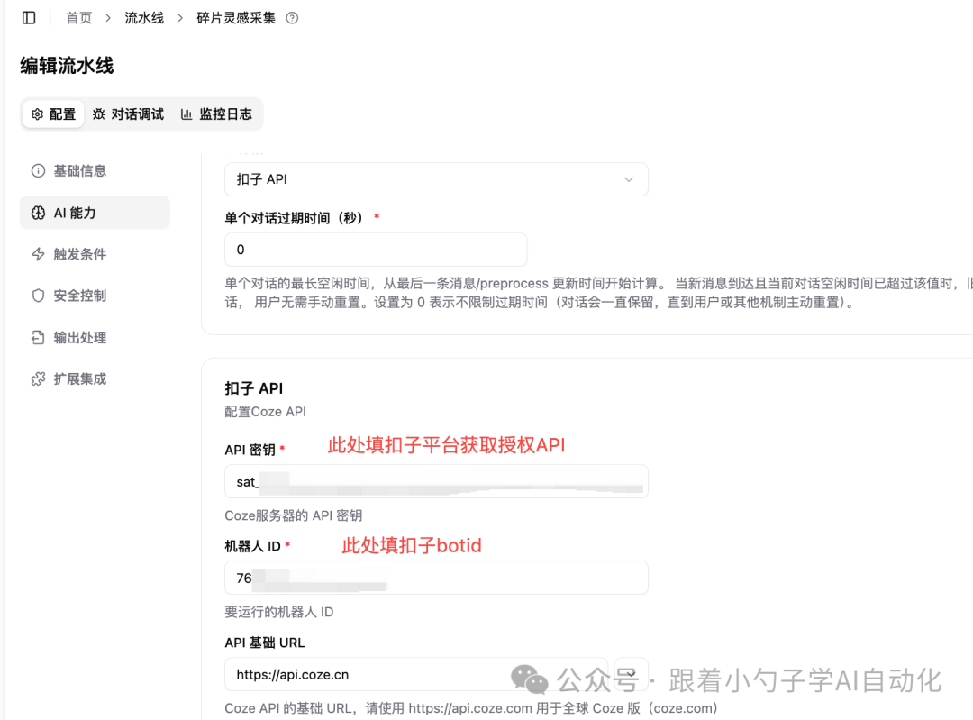
Task: Open the 输出处理 section
Action: [95, 337]
